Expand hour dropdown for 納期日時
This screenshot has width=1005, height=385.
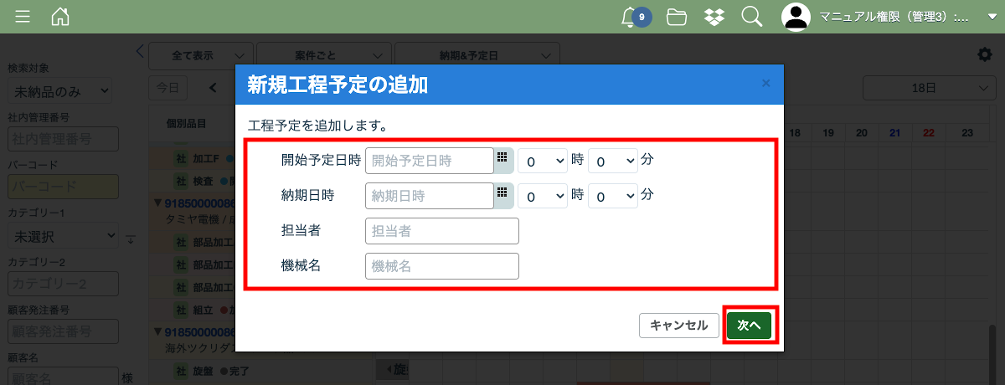(542, 196)
